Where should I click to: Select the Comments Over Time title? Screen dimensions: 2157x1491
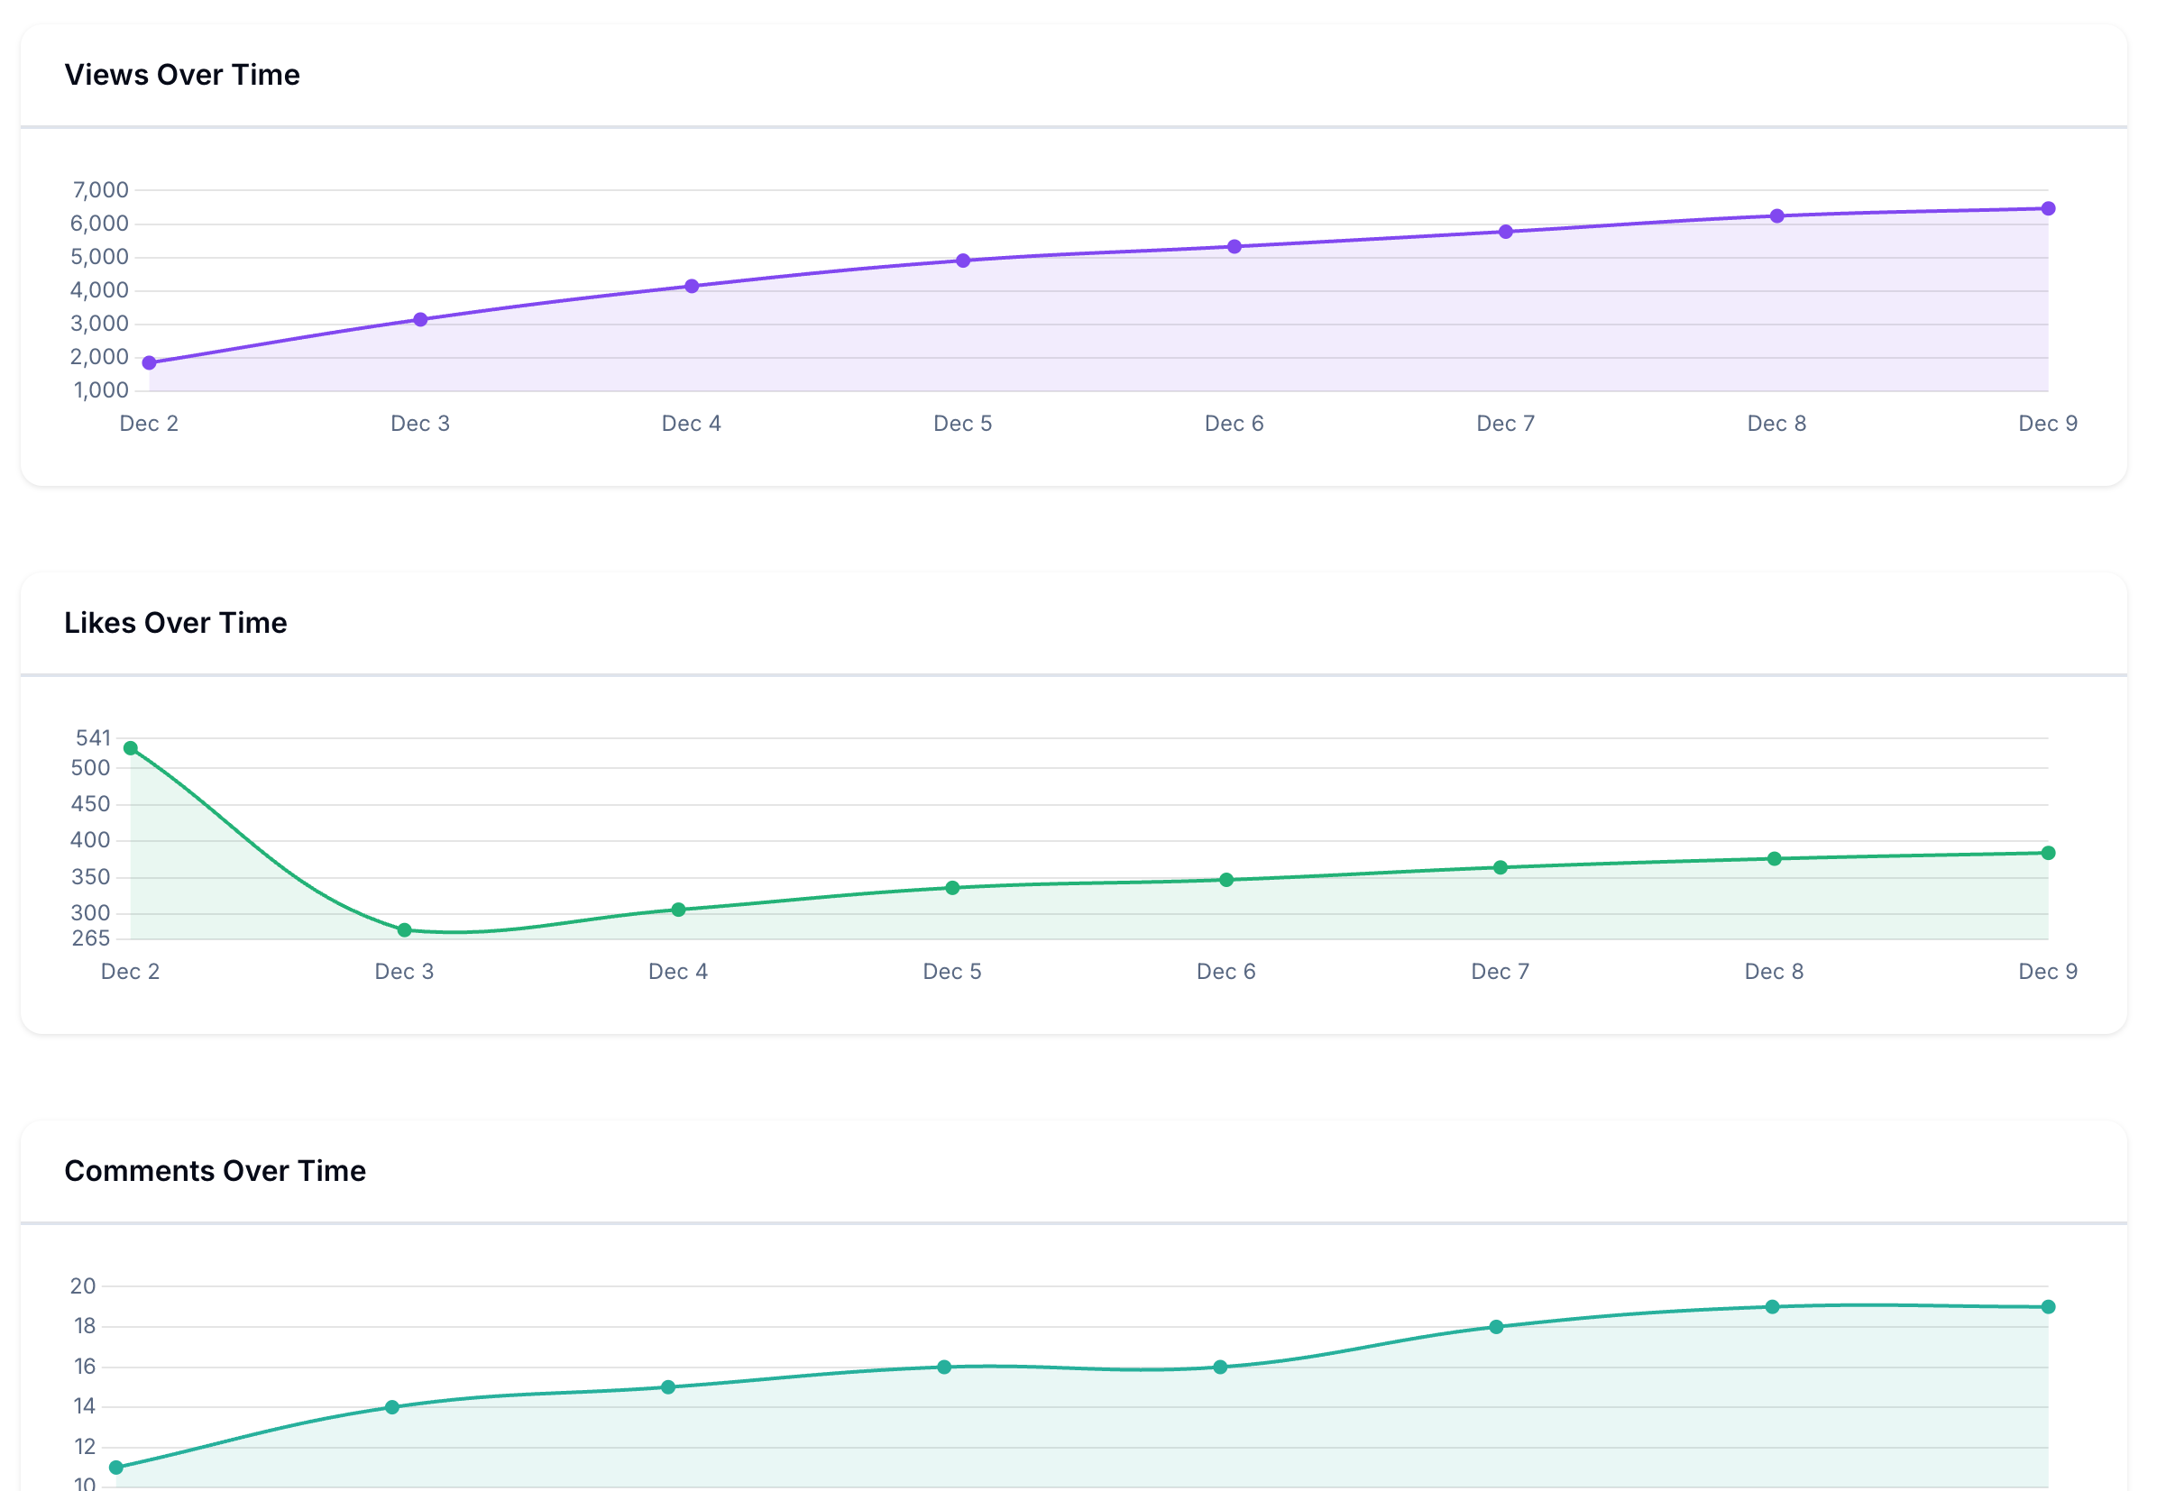(216, 1171)
